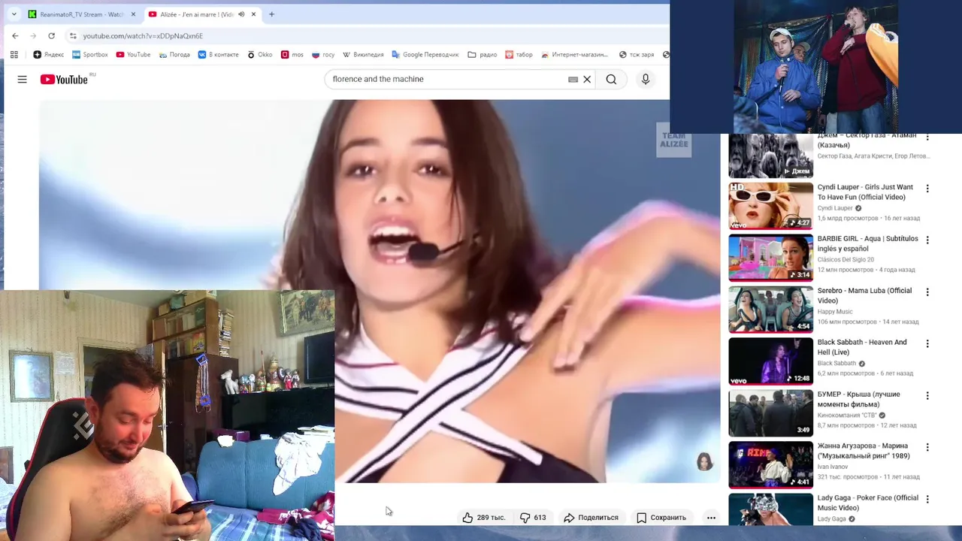962x541 pixels.
Task: Close the Alizée video tab
Action: point(253,14)
